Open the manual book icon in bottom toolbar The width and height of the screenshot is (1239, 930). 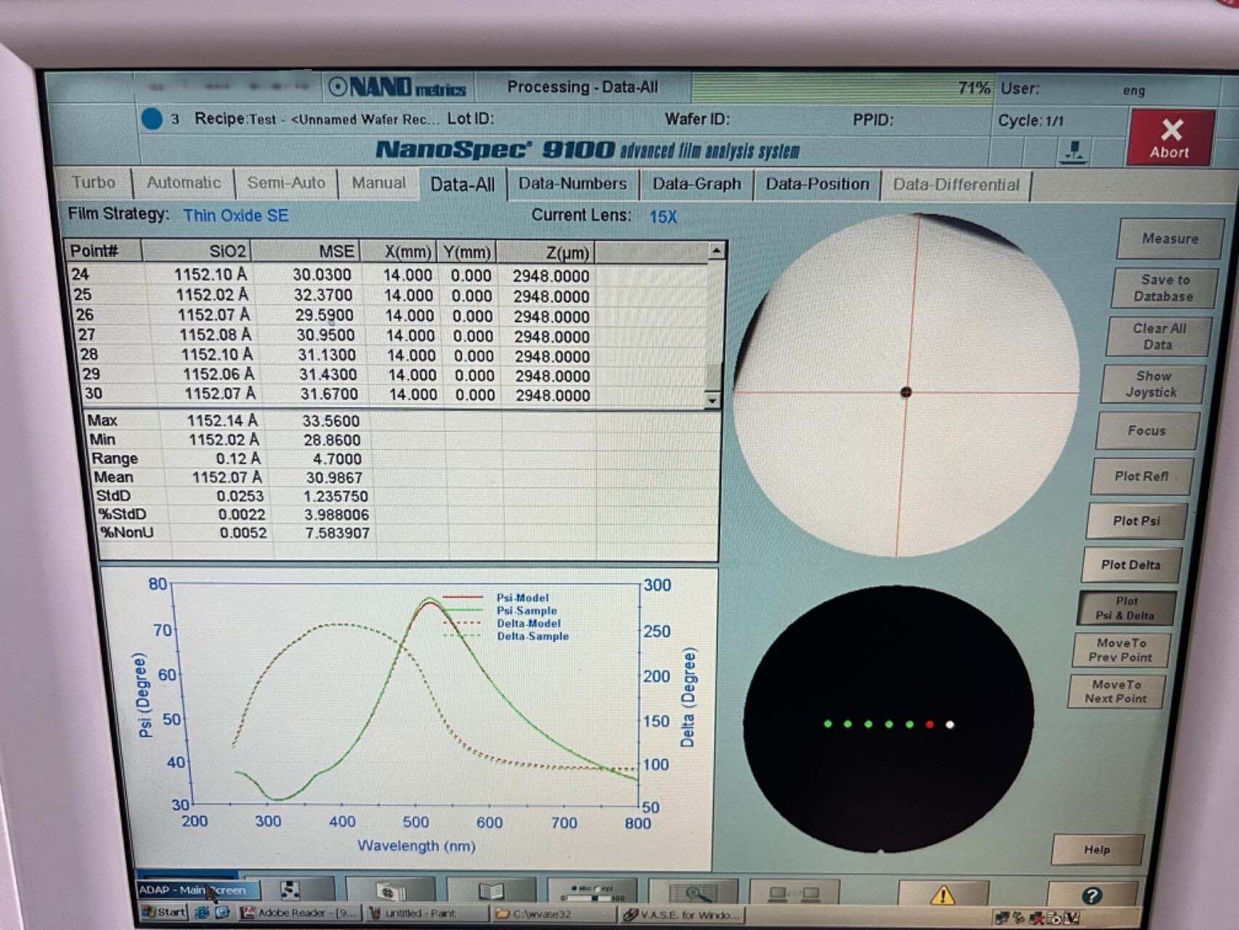tap(492, 891)
